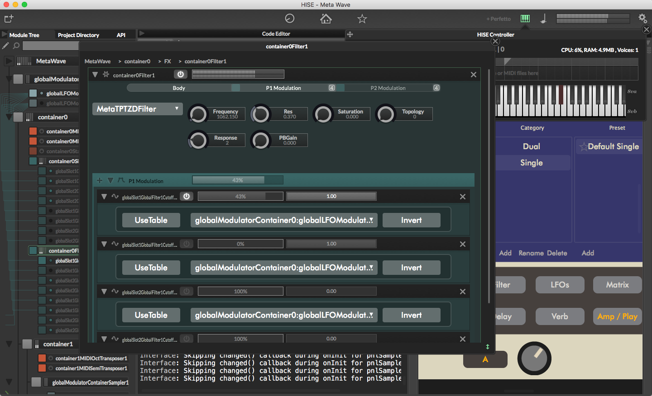Collapse the P1 Modulation chain triangle

click(110, 180)
